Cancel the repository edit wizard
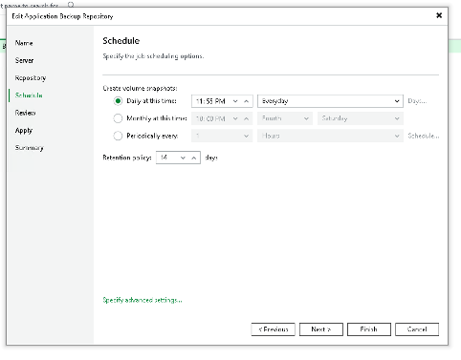The height and width of the screenshot is (360, 461). tap(417, 329)
